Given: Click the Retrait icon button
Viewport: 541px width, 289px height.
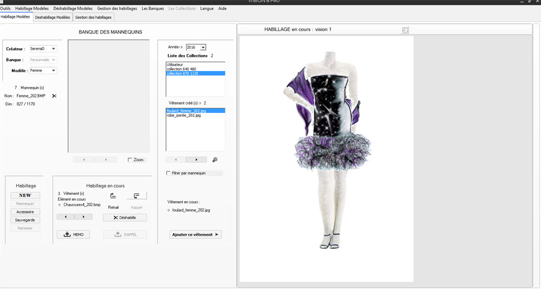Looking at the screenshot, I should pos(113,196).
